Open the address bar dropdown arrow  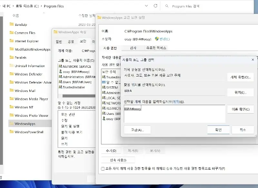pyautogui.click(x=146, y=5)
